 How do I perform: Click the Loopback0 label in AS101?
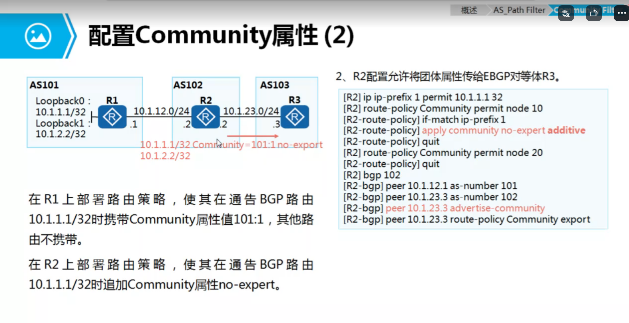coord(63,101)
